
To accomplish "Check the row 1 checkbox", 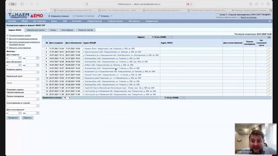I will (43, 49).
